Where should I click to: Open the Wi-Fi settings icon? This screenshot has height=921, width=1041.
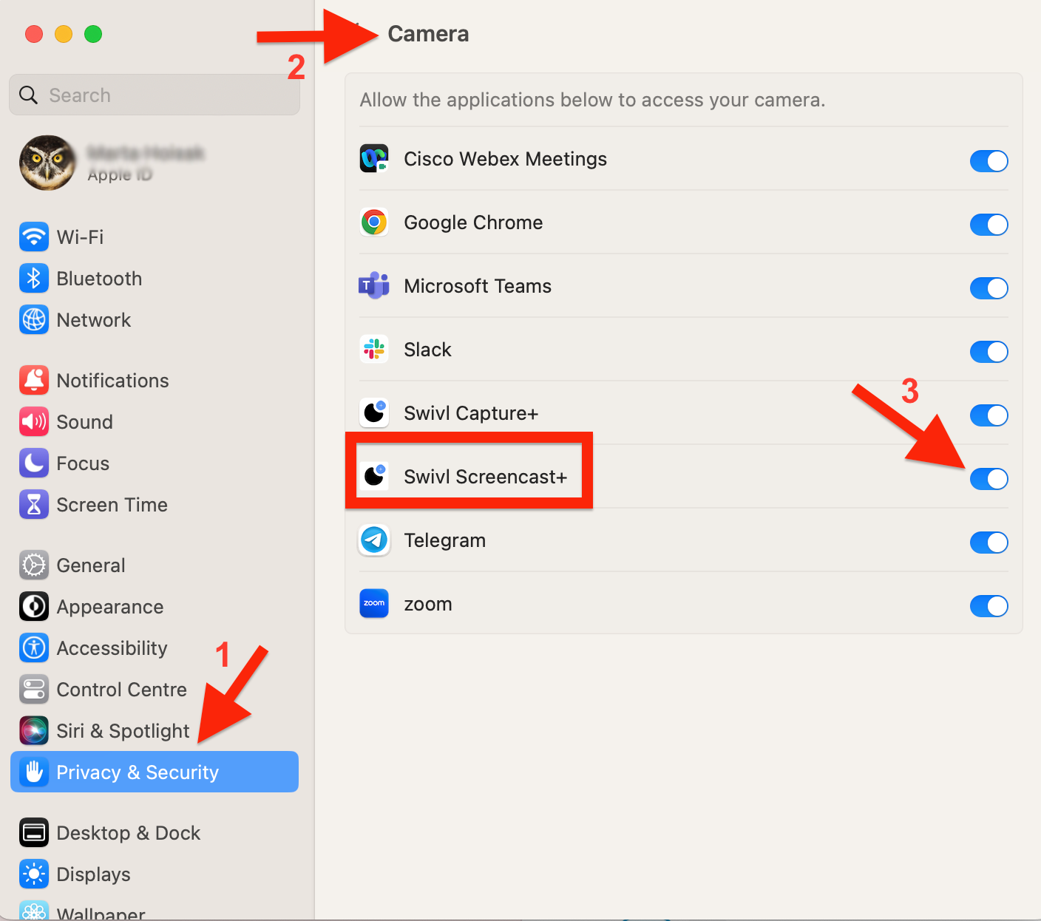coord(34,237)
